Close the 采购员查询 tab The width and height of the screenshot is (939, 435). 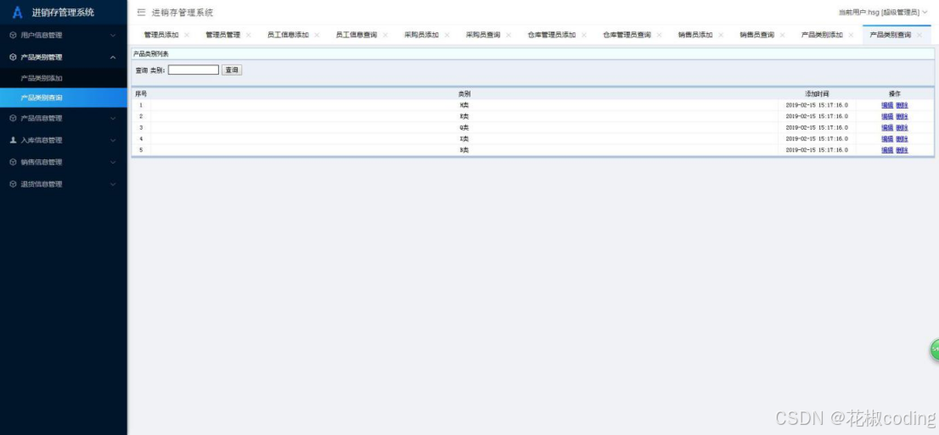tap(509, 35)
